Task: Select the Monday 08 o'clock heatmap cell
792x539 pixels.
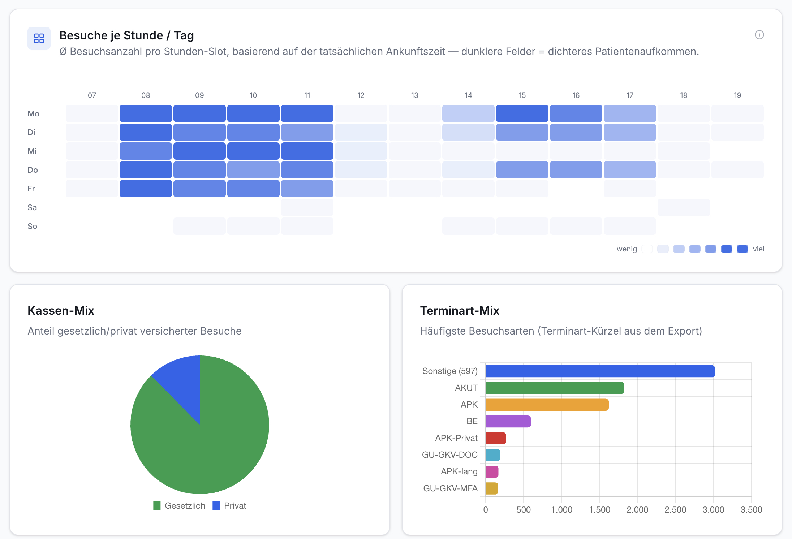Action: point(146,113)
